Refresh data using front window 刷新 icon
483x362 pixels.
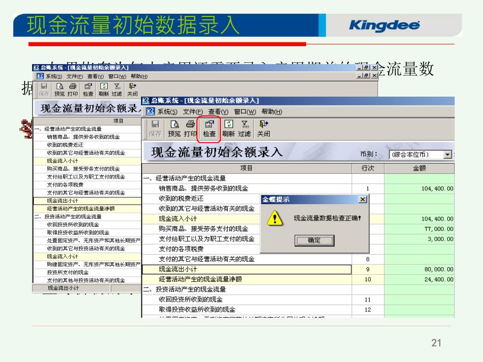point(229,128)
